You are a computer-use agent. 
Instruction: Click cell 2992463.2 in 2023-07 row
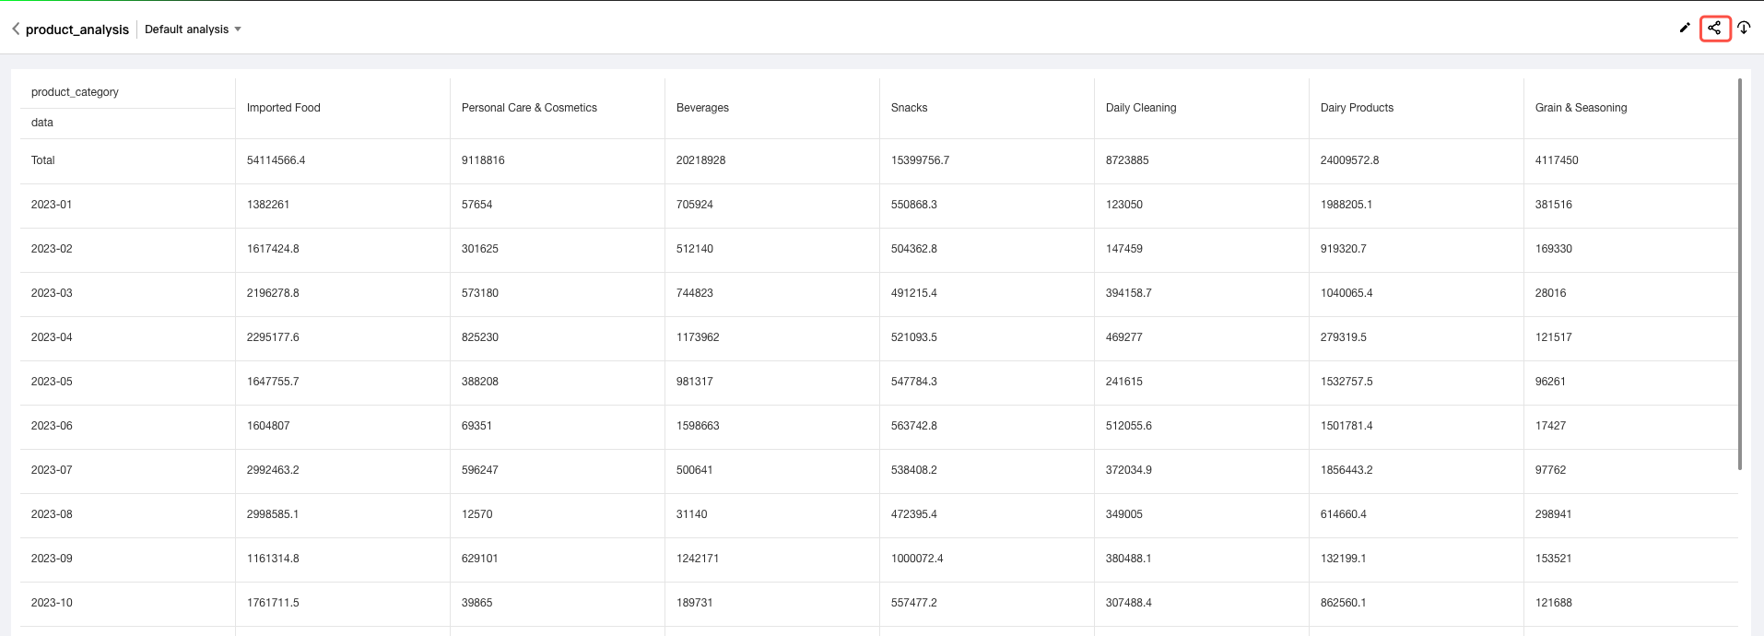point(273,470)
